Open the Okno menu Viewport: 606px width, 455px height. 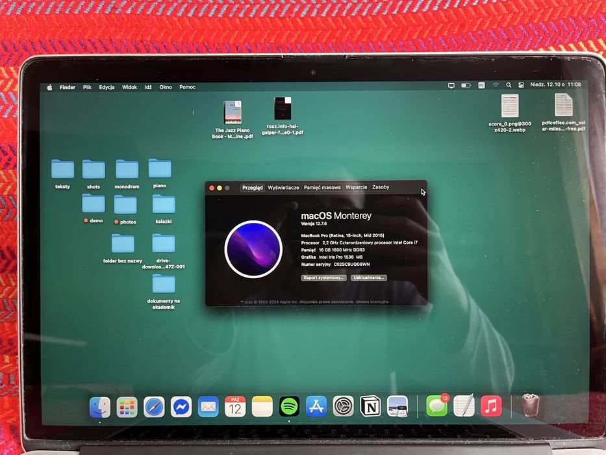[x=166, y=88]
